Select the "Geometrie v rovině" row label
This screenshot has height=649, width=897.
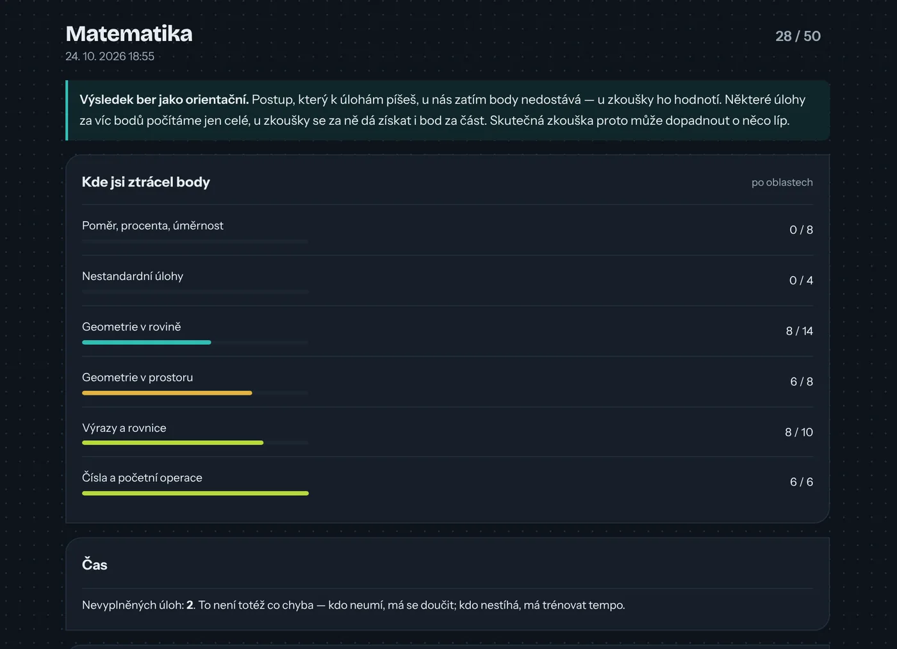[x=131, y=327]
